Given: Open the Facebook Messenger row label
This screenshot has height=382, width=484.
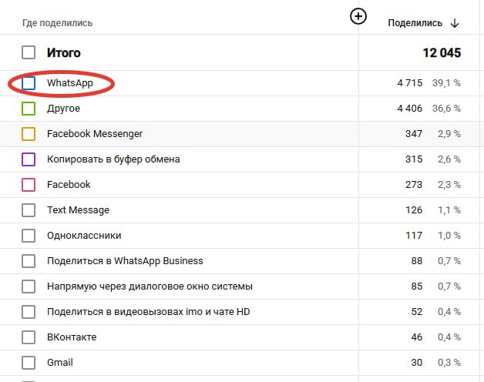Looking at the screenshot, I should (95, 134).
